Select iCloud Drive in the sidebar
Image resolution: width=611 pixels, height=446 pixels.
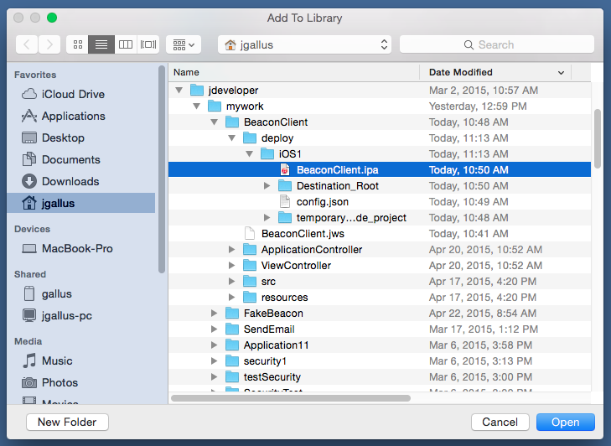[x=81, y=94]
